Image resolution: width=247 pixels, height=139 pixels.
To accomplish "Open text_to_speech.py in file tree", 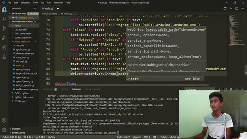I will (x=25, y=85).
